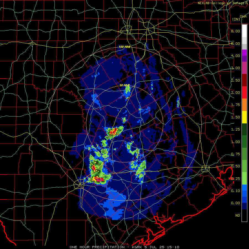The width and height of the screenshot is (249, 249).
Task: Click the NEXLAB-College of DuPage credit text
Action: click(223, 3)
